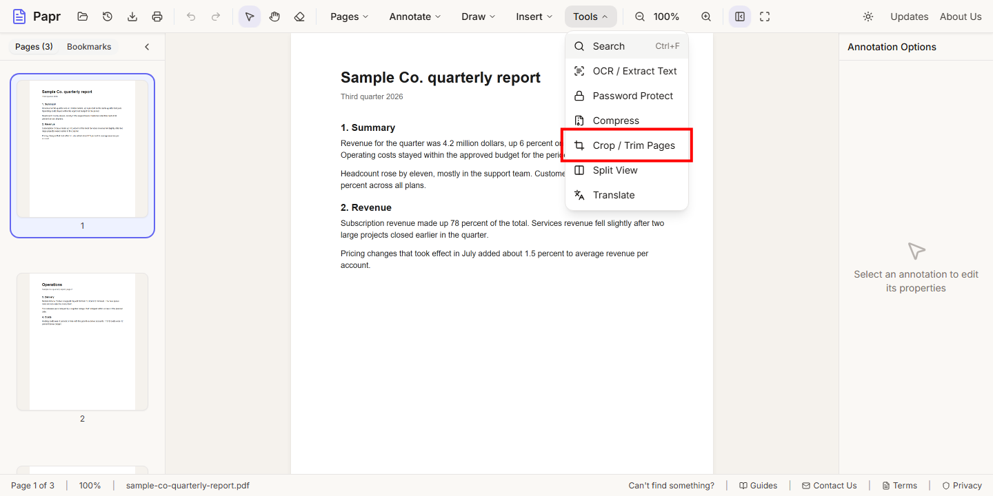This screenshot has width=993, height=496.
Task: Toggle the sidebar panel icon
Action: coord(740,17)
